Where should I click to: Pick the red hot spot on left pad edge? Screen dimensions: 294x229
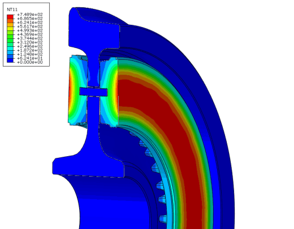tap(70, 90)
